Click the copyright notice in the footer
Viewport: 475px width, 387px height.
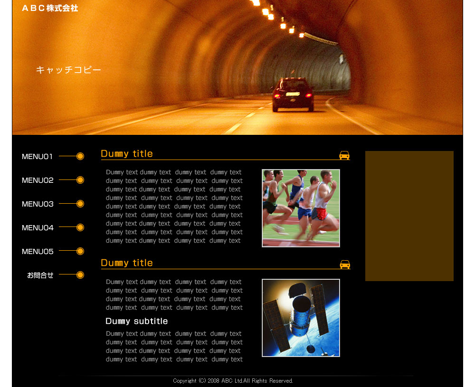233,381
